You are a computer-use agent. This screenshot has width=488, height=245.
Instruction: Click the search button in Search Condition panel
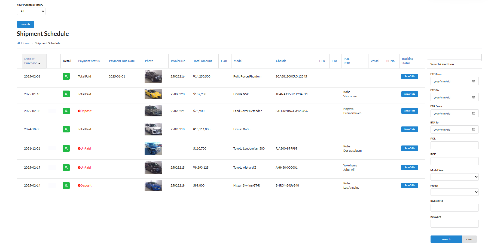[x=446, y=239]
